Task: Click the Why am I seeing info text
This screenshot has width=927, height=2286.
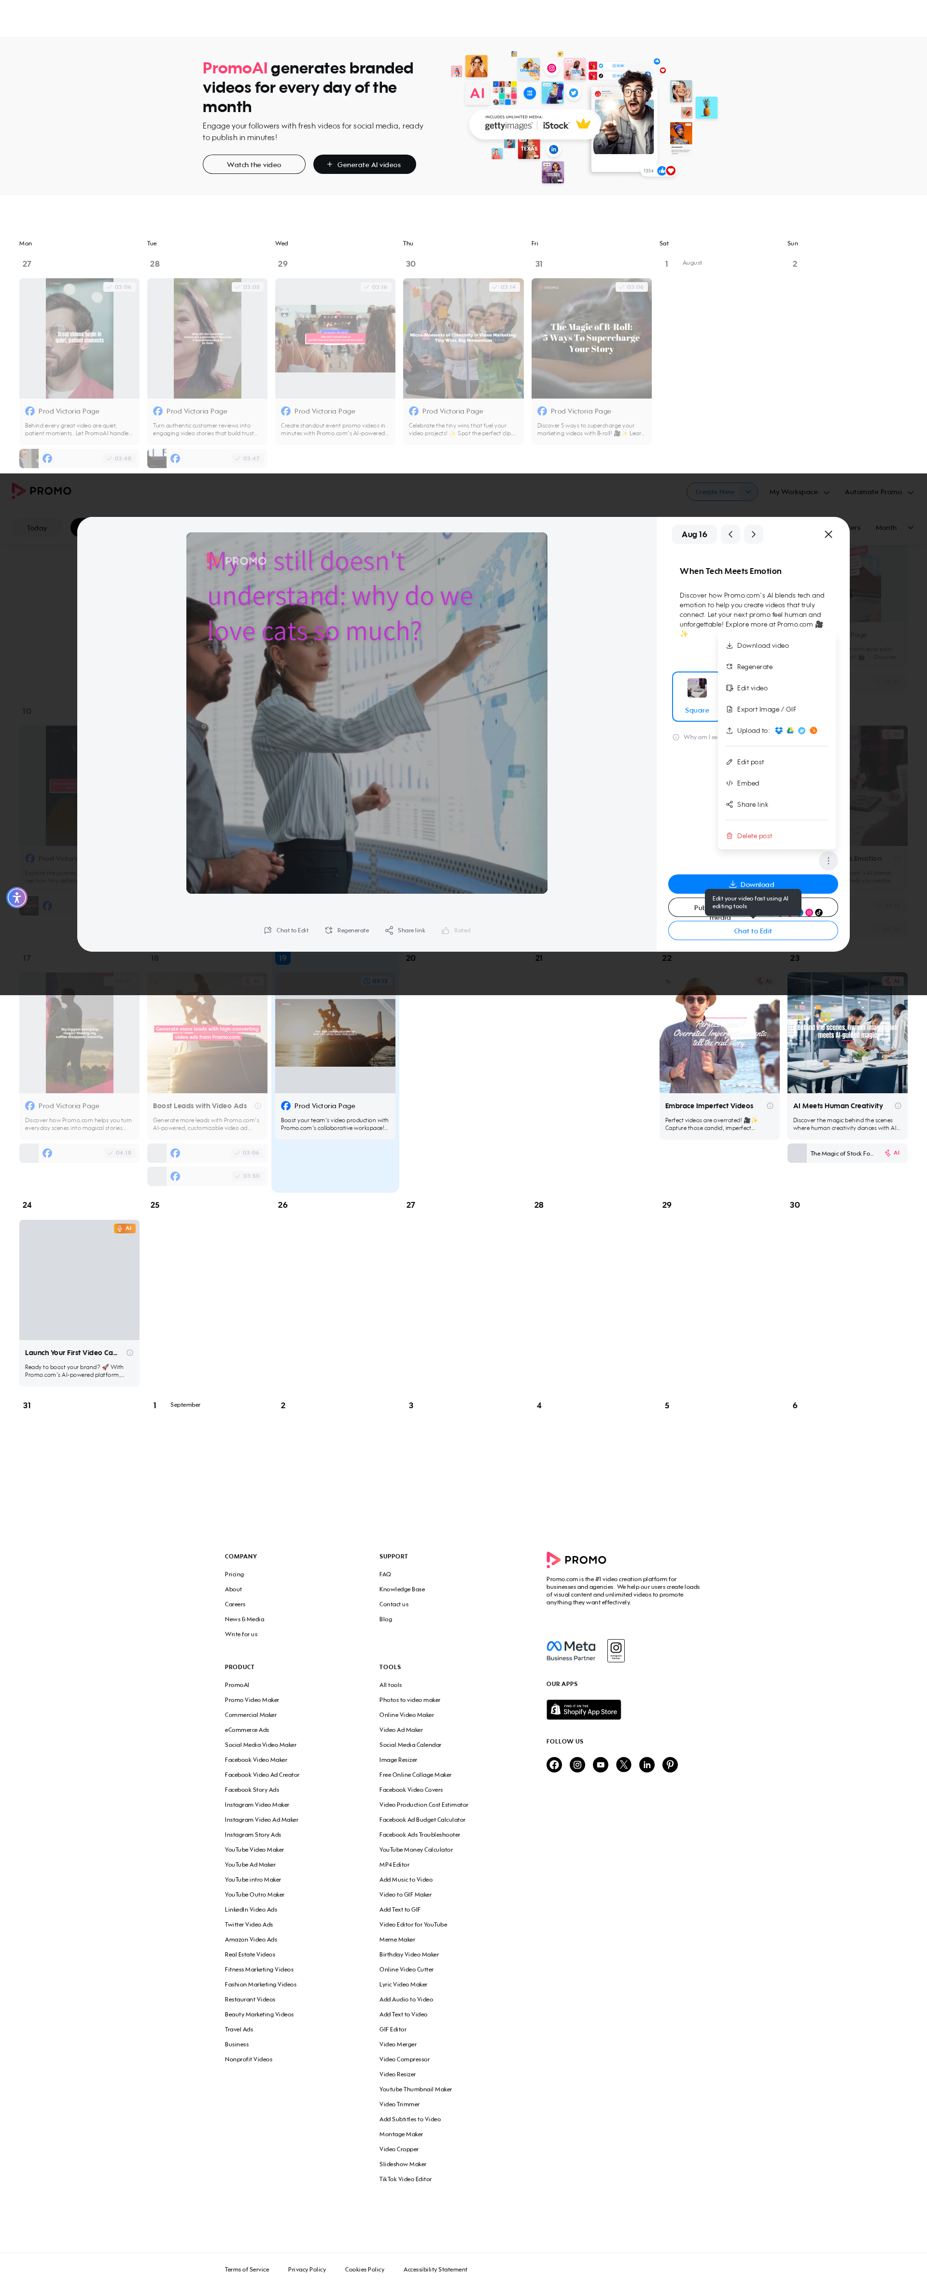Action: point(695,738)
